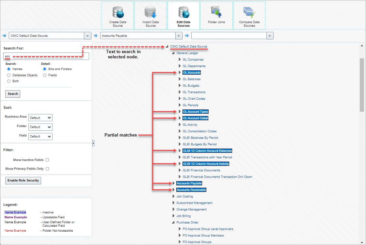Select the GL Departments tree item
This screenshot has width=366, height=245.
pyautogui.click(x=194, y=66)
